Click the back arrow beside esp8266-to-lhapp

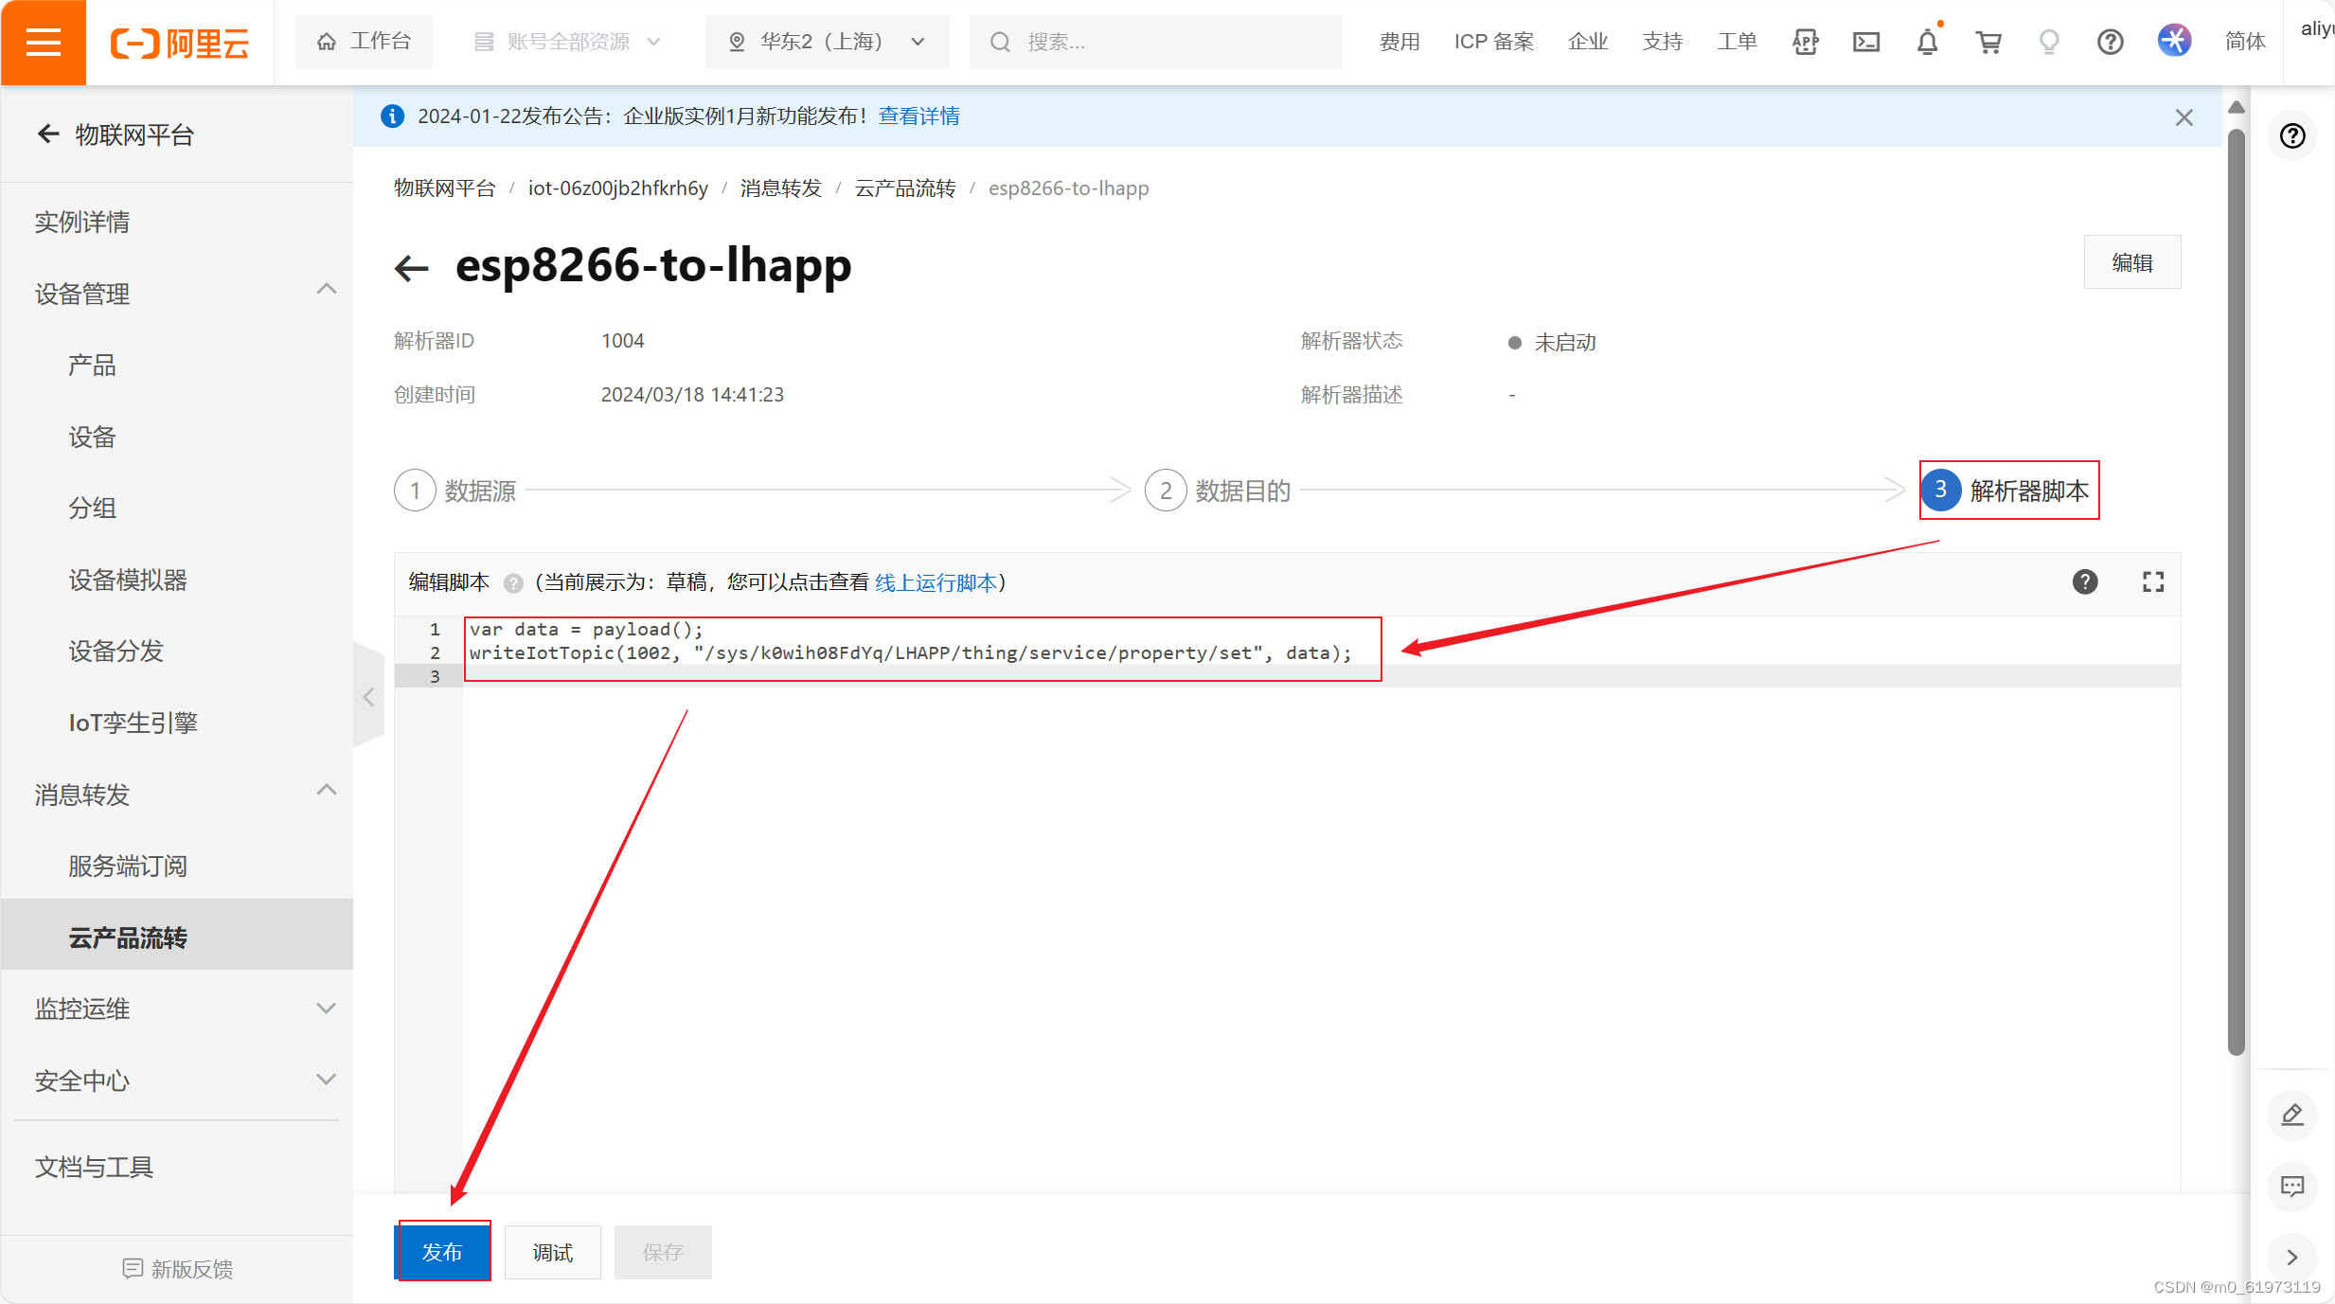click(412, 268)
